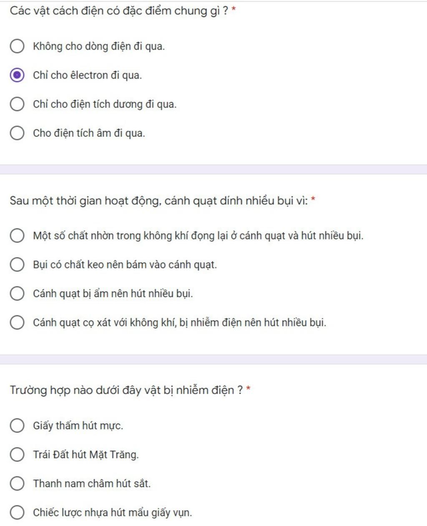
Task: Pick 'Thanh nam châm hút sắt' option
Action: tap(17, 483)
